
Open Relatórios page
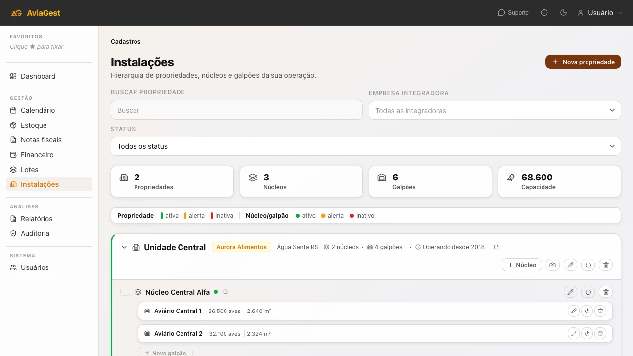click(x=49, y=219)
